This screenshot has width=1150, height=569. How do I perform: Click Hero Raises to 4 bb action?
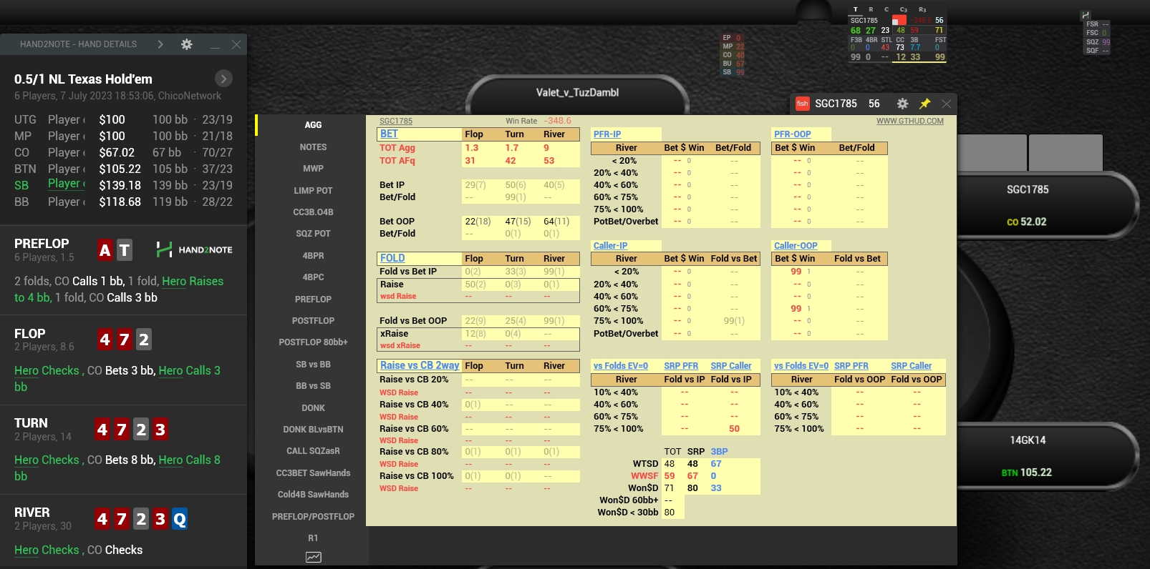pos(119,290)
